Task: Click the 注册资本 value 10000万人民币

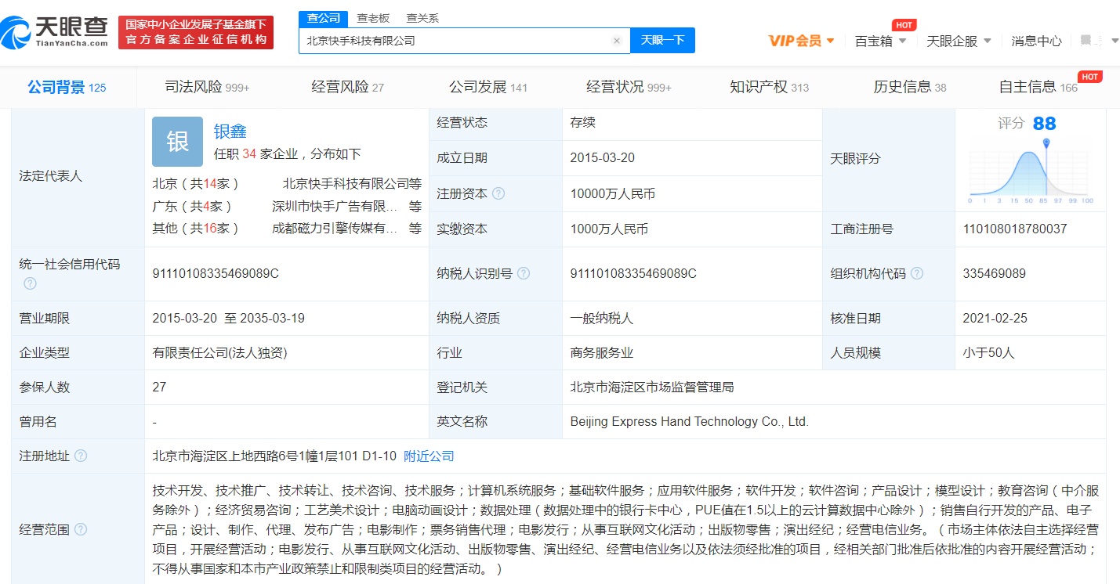Action: (x=612, y=193)
